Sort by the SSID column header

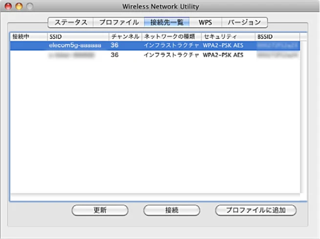tap(78, 37)
